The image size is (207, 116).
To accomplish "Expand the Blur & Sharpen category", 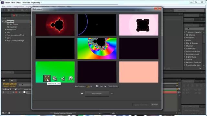I will point(185,43).
